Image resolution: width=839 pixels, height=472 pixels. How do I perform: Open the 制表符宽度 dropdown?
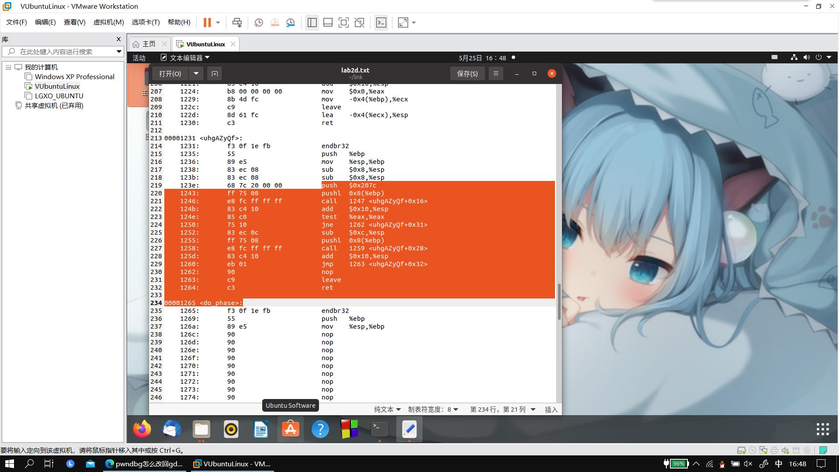pyautogui.click(x=433, y=410)
